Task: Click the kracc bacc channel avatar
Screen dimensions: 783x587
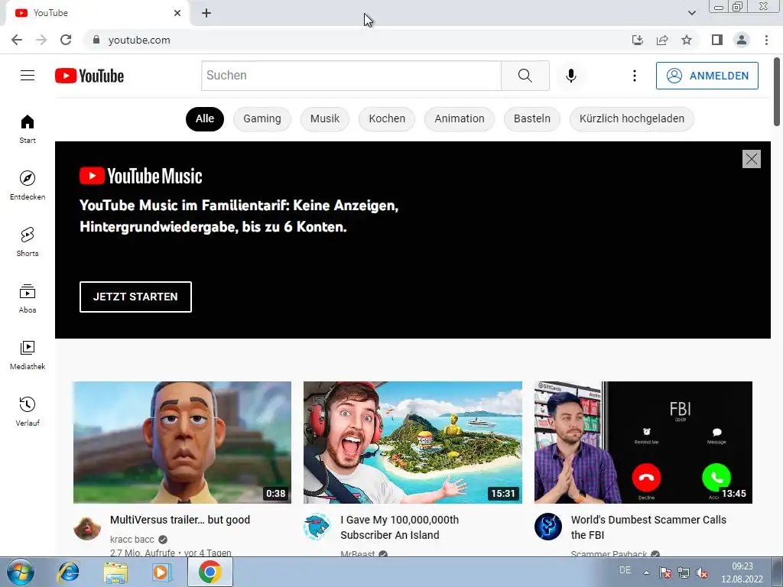Action: (87, 527)
